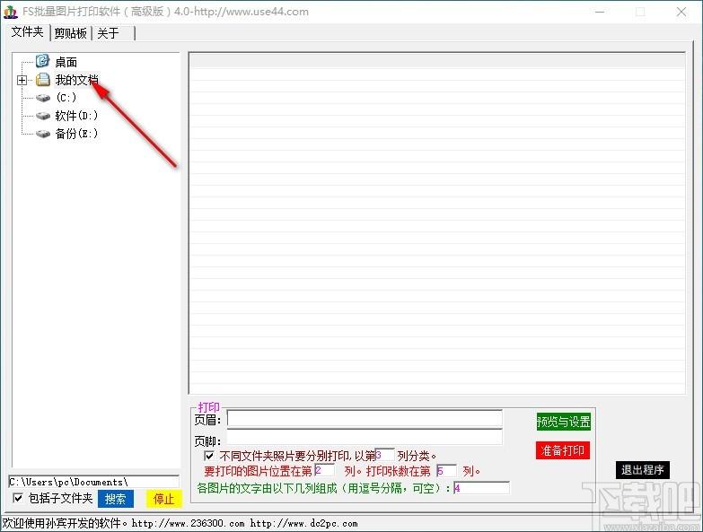Click the 软件(D:) drive icon
703x532 pixels.
(x=42, y=116)
